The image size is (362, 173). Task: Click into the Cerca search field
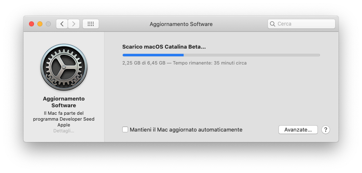click(x=301, y=24)
